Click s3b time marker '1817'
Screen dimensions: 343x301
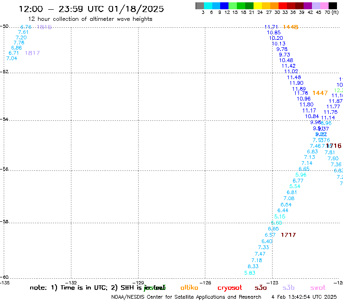click(32, 53)
